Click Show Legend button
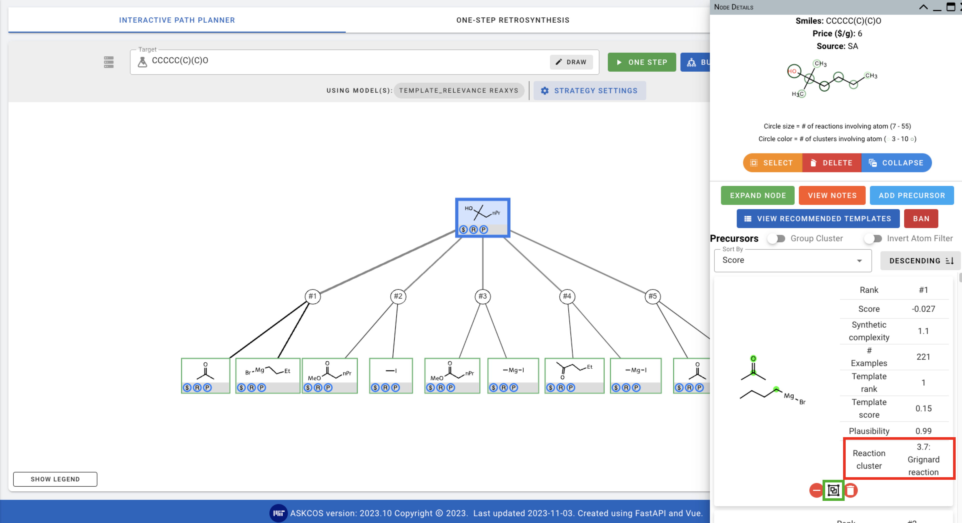The image size is (962, 523). pyautogui.click(x=55, y=479)
